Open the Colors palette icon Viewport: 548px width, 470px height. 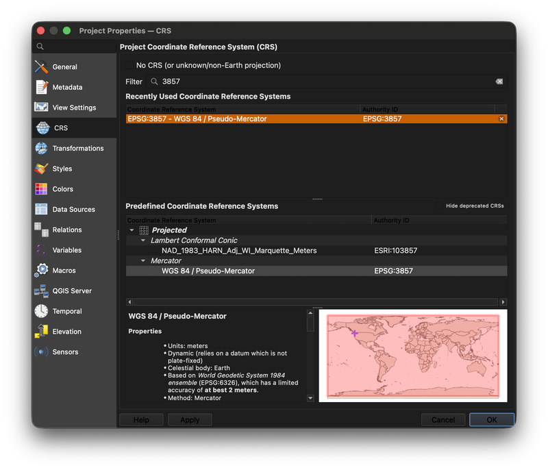(x=41, y=188)
